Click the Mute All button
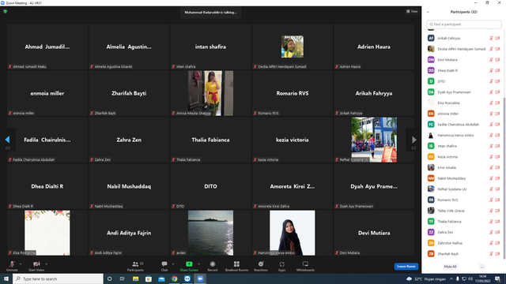Screen dimensions: 506x284 (450, 267)
